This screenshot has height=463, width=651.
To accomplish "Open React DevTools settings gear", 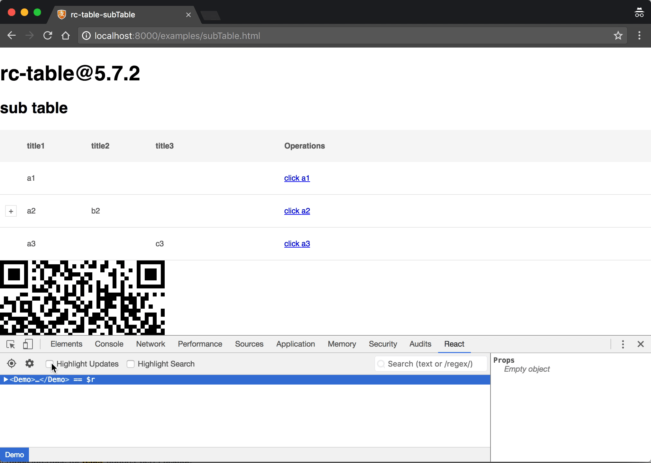I will click(30, 364).
